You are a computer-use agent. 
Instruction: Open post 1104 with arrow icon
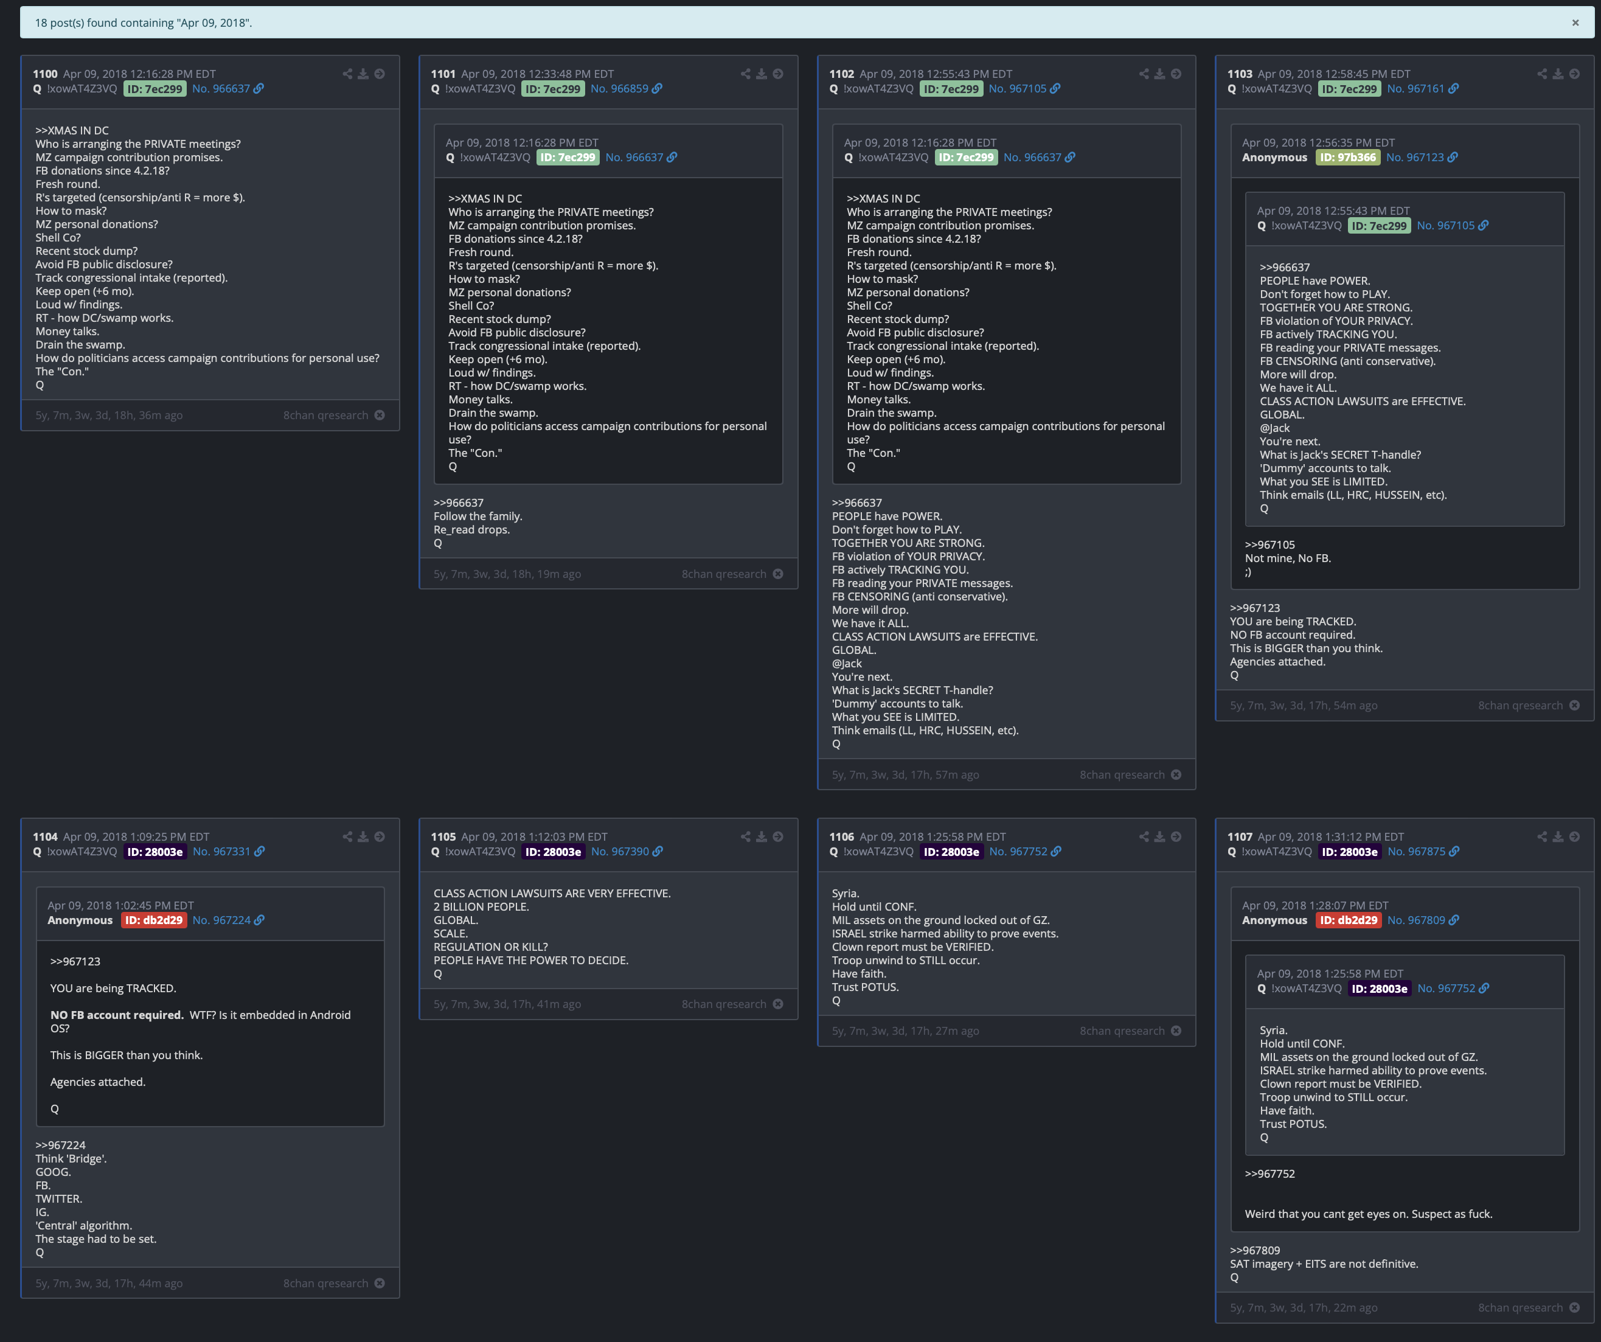point(380,836)
